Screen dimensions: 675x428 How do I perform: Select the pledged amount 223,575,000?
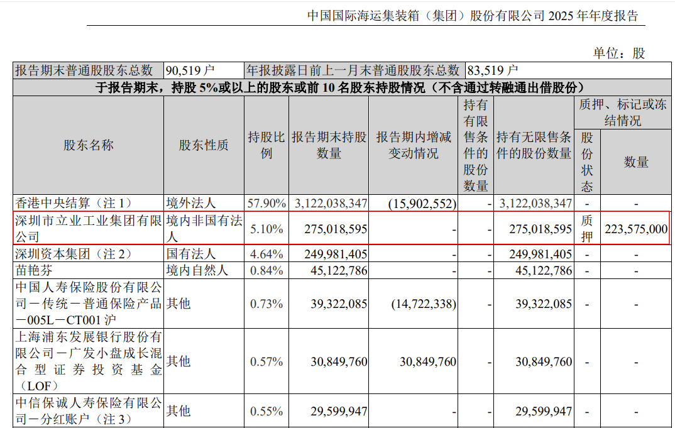pos(636,229)
